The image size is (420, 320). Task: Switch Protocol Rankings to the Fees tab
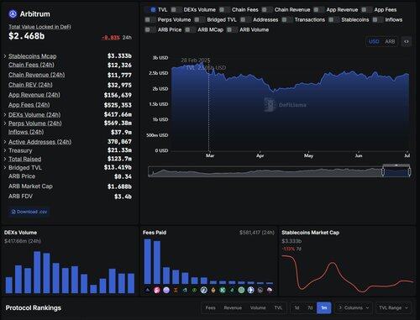211,308
